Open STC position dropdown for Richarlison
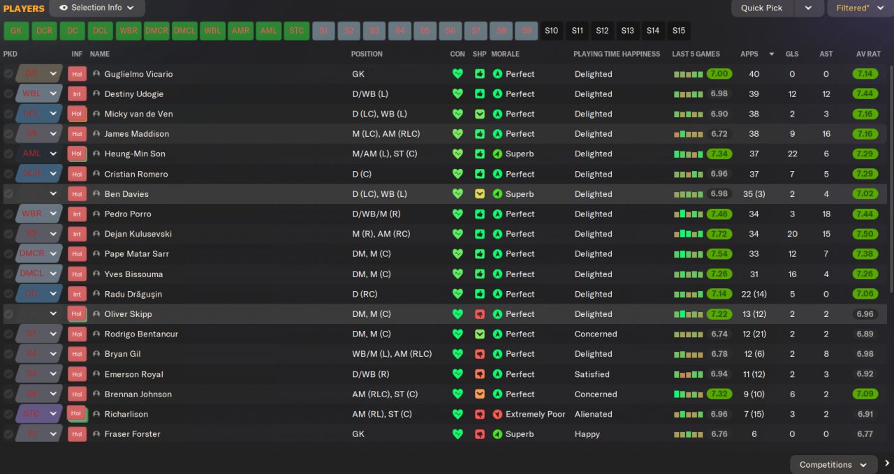The image size is (894, 474). (x=39, y=414)
